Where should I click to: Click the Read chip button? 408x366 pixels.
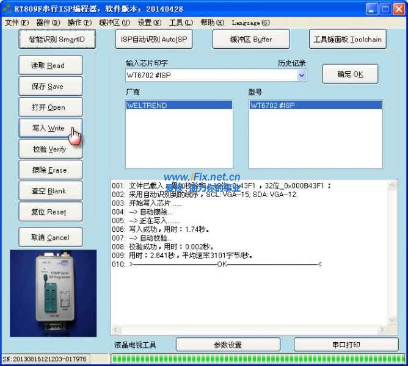(x=48, y=65)
